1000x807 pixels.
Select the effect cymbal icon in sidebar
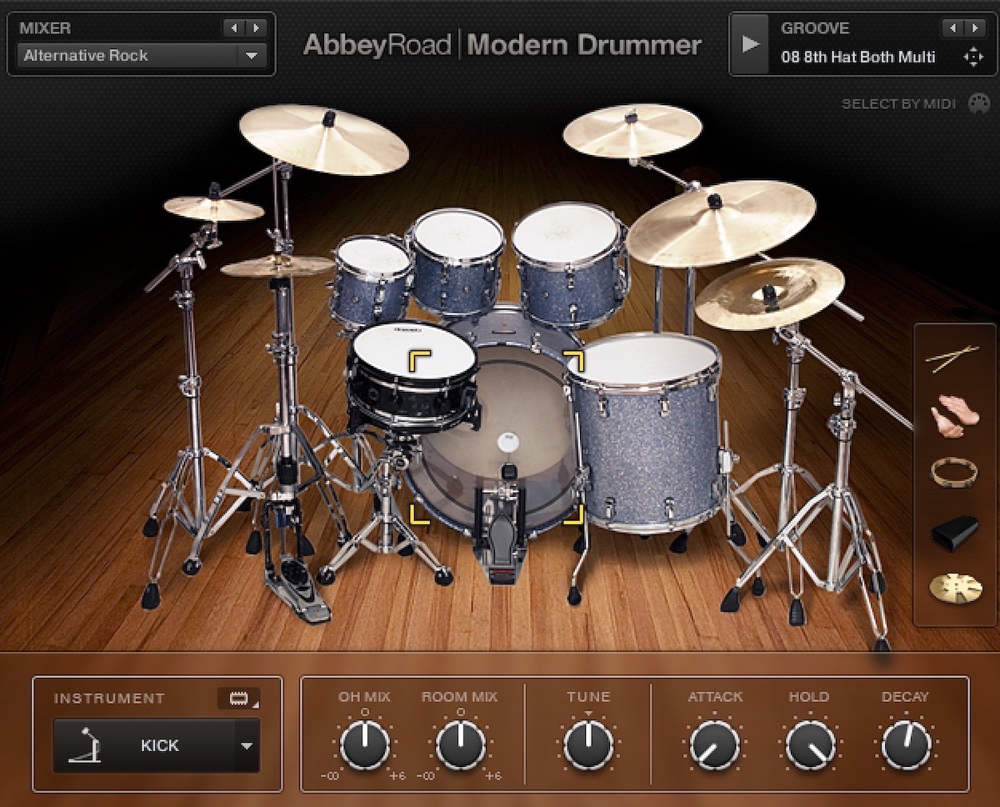955,588
